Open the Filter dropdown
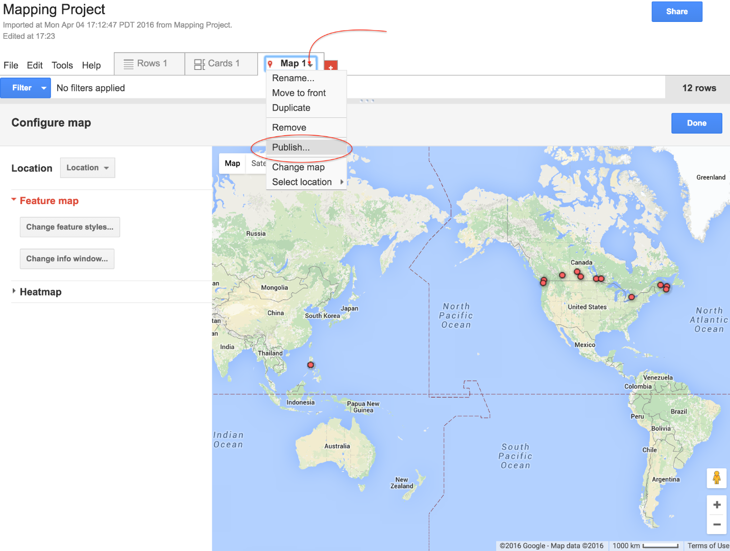The height and width of the screenshot is (551, 730). [x=43, y=88]
